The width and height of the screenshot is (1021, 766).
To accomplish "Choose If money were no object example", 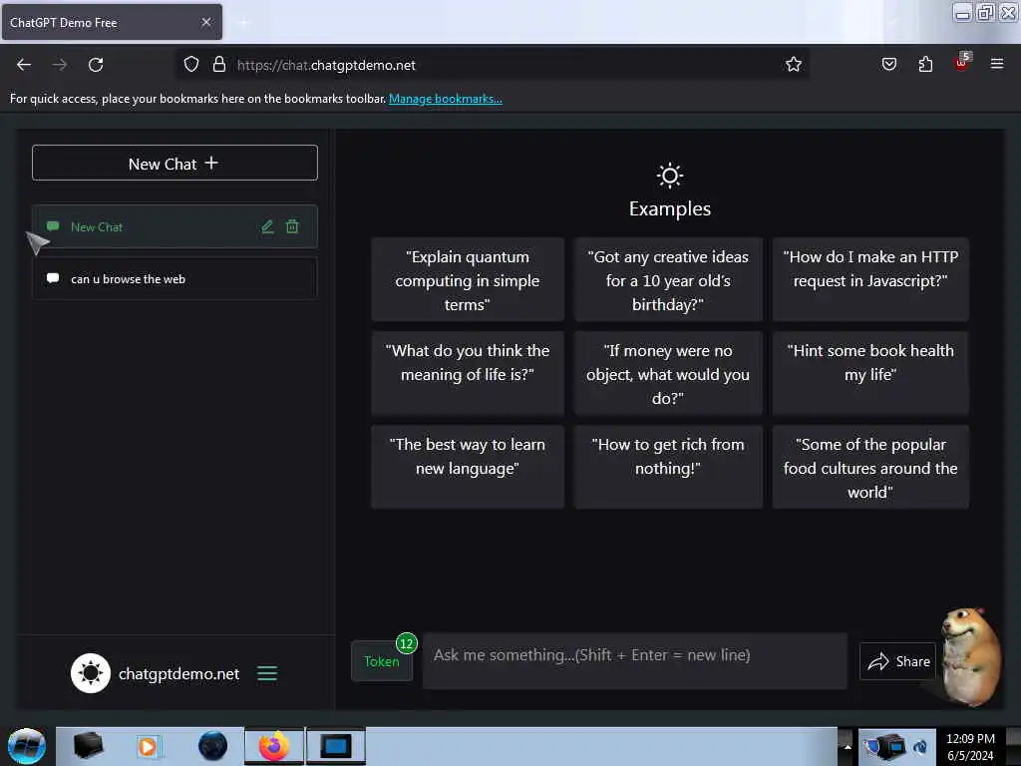I will tap(668, 373).
